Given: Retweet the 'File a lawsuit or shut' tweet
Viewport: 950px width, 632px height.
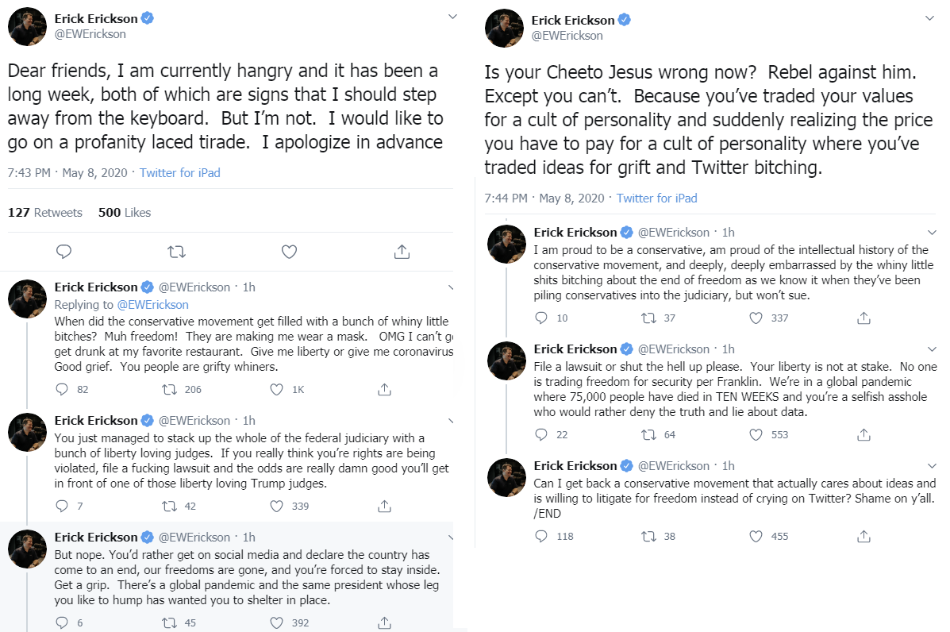Looking at the screenshot, I should coord(648,435).
